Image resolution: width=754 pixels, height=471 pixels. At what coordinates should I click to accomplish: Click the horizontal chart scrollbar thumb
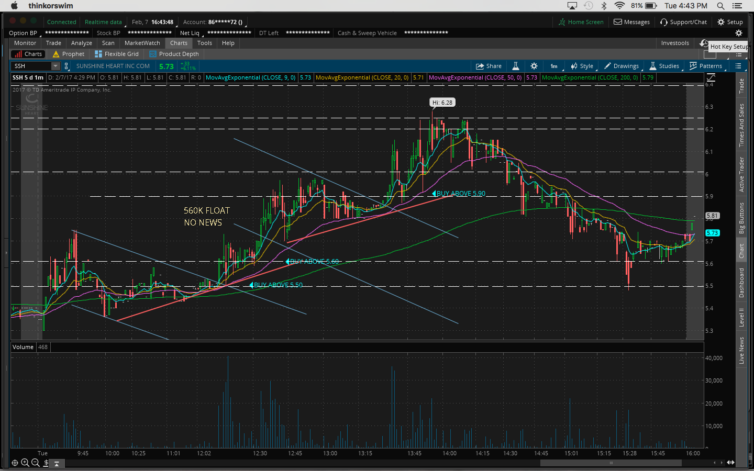[x=611, y=463]
